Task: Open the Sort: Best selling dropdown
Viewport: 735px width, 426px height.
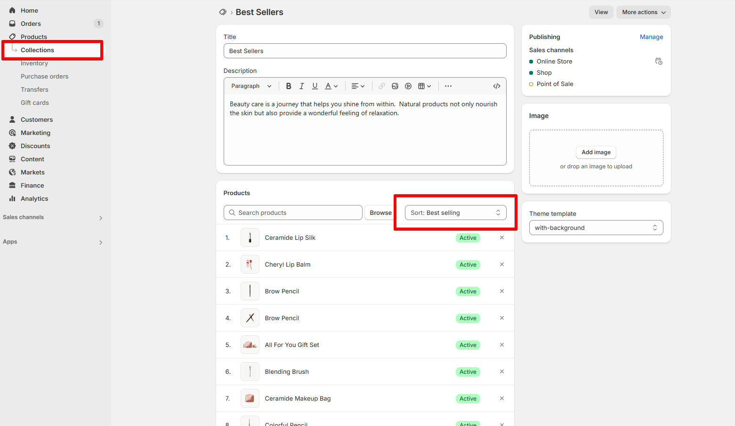Action: point(455,213)
